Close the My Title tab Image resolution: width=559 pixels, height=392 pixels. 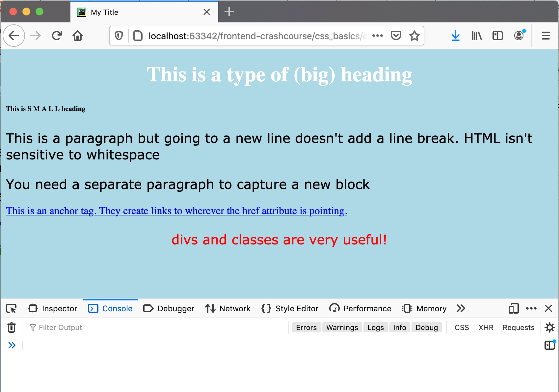(207, 12)
